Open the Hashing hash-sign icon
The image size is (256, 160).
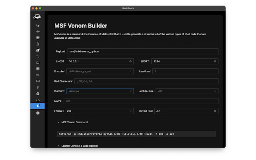38,87
